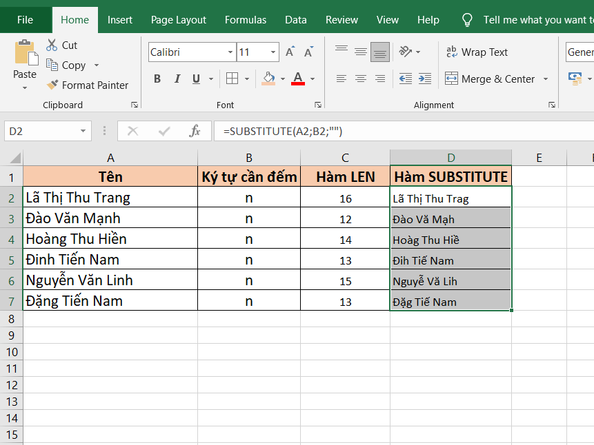Select the Format Painter brush
Viewport: 594px width, 445px height.
click(52, 85)
